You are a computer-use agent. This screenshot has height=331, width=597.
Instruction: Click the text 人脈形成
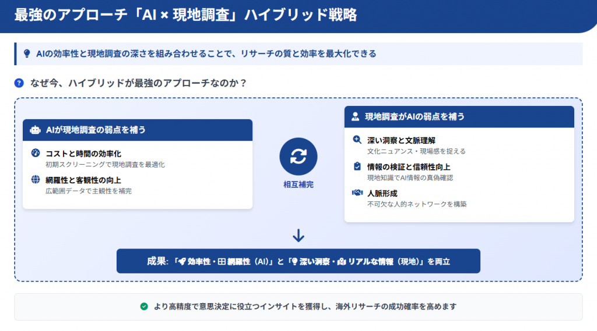(382, 194)
